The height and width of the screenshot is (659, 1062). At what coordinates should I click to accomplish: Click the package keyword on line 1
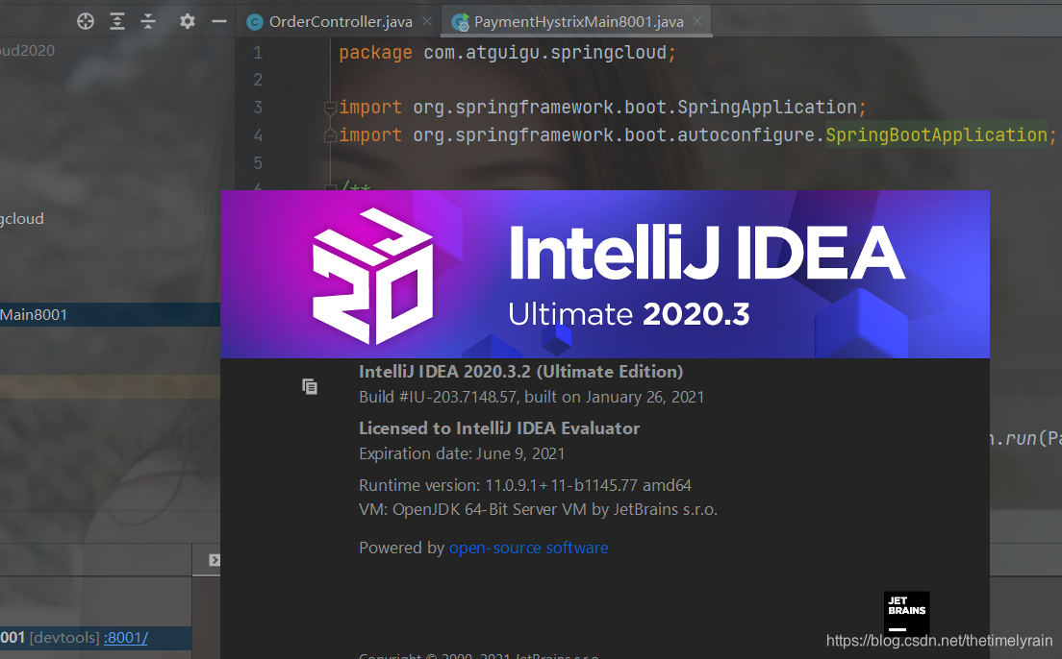tap(375, 53)
